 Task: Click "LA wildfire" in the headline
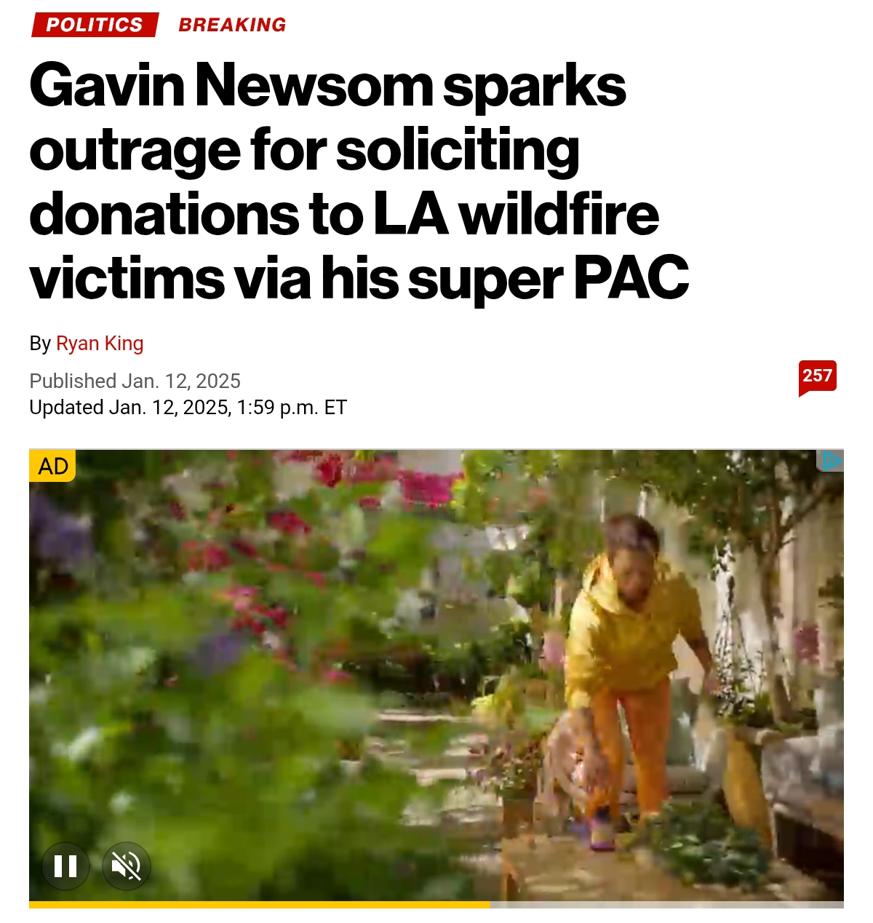517,214
